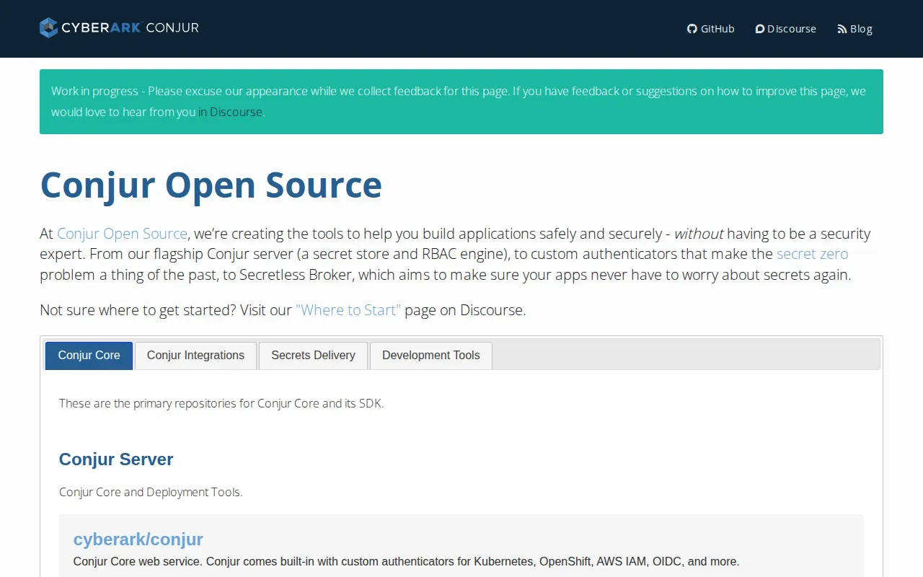Click the CYBERARK CONJUR wordmark
Viewport: 923px width, 577px height.
point(130,28)
